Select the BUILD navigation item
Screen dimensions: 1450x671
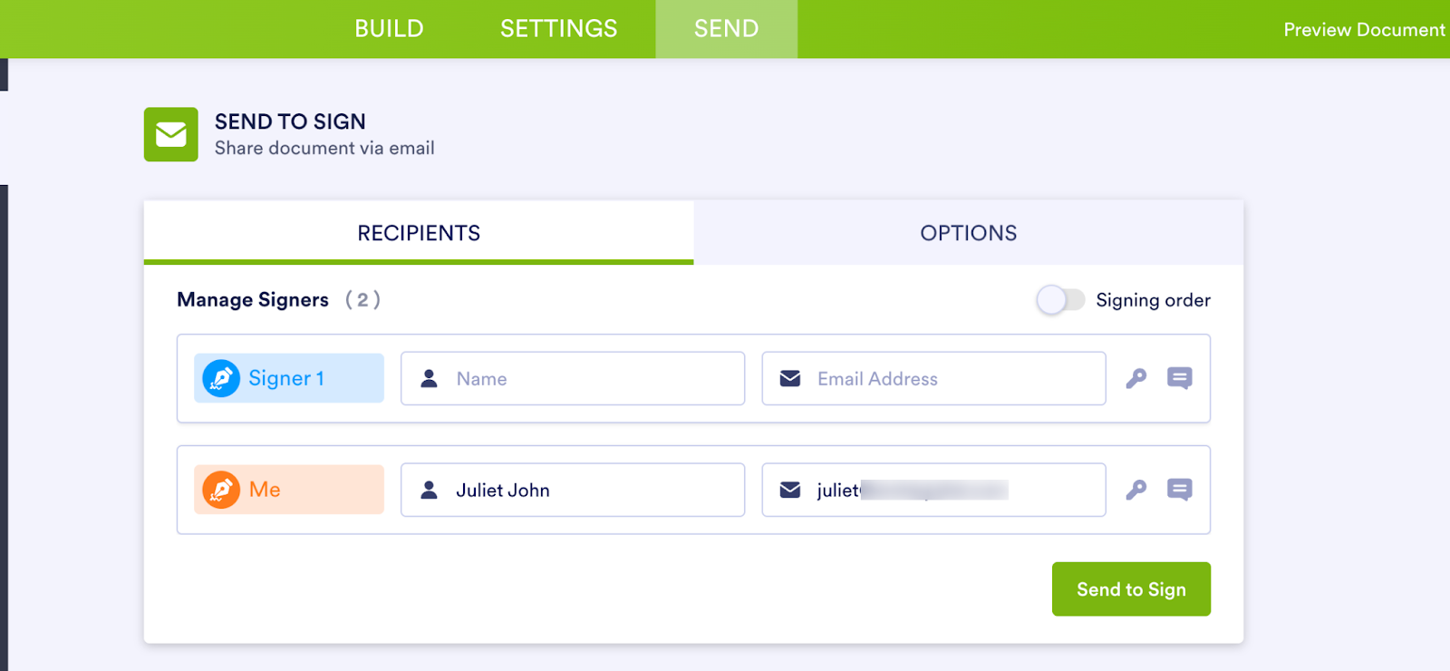click(388, 28)
